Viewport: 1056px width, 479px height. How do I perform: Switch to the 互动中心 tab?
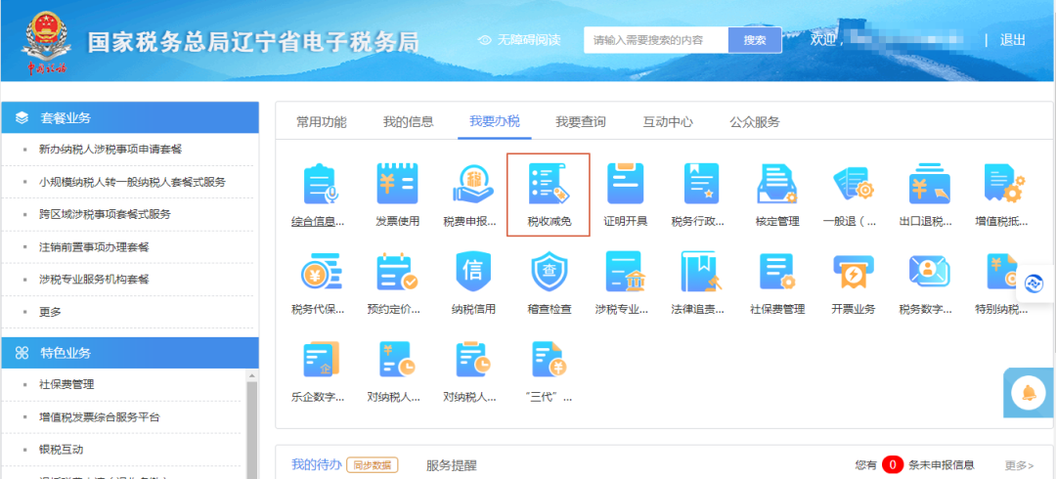coord(668,122)
